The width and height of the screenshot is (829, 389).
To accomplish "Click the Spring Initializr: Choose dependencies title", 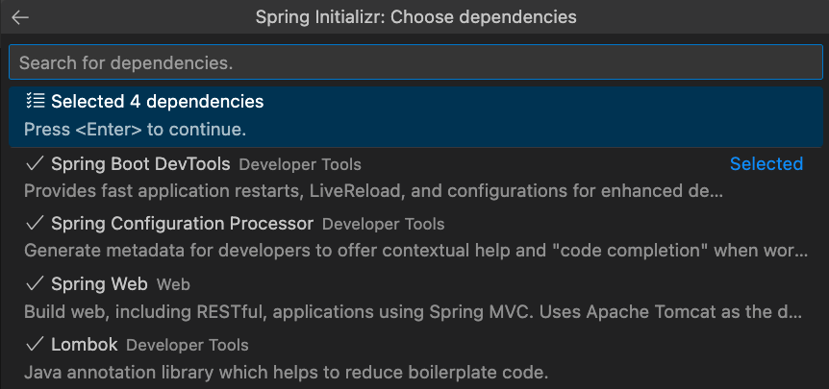I will (415, 17).
